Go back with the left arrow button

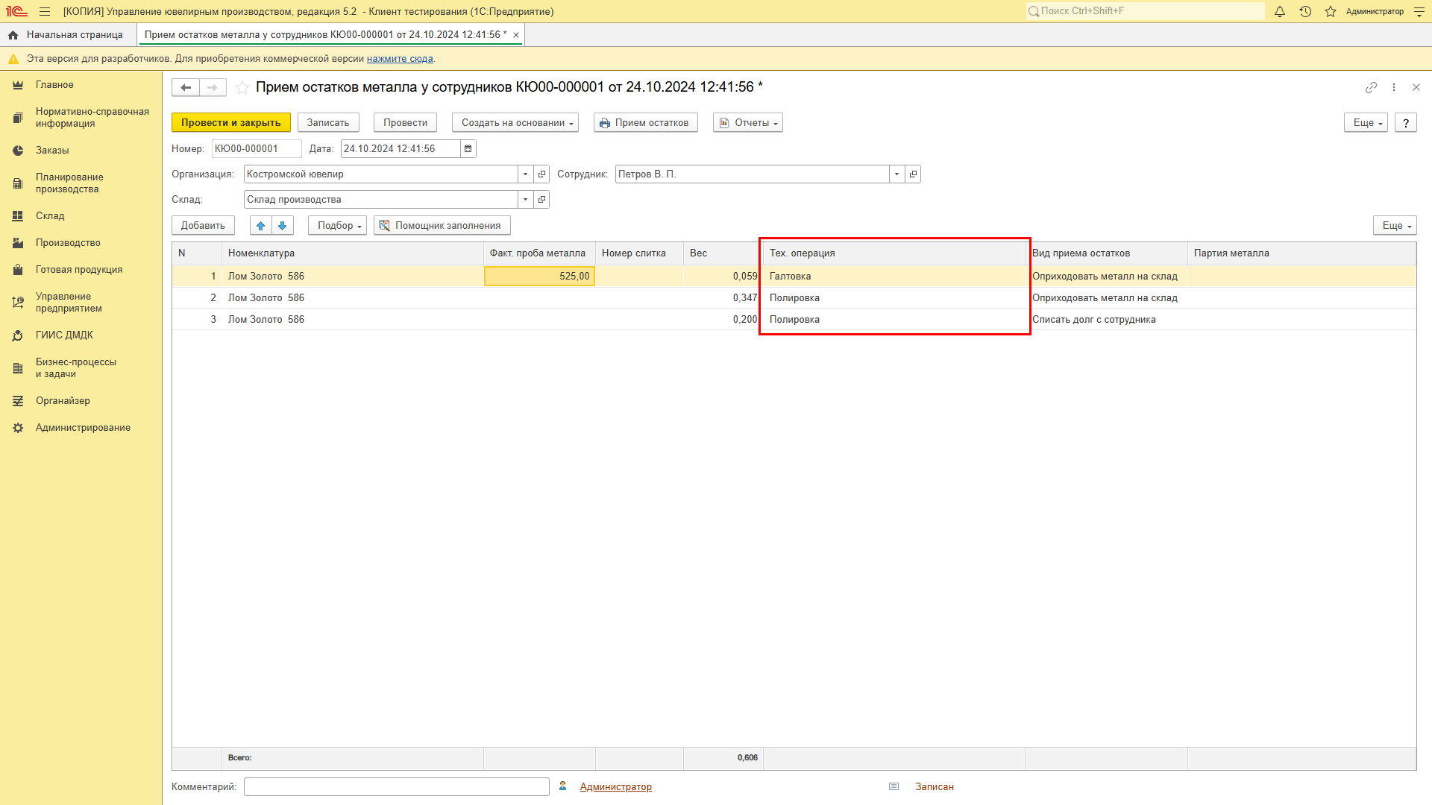tap(186, 88)
